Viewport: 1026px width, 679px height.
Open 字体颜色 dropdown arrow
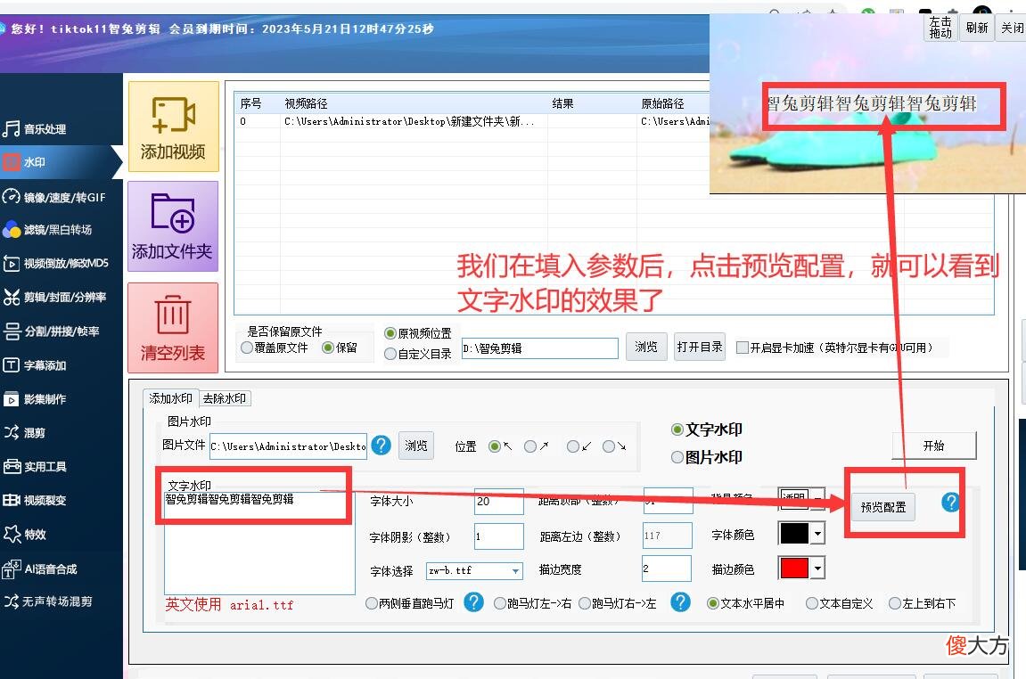coord(818,534)
